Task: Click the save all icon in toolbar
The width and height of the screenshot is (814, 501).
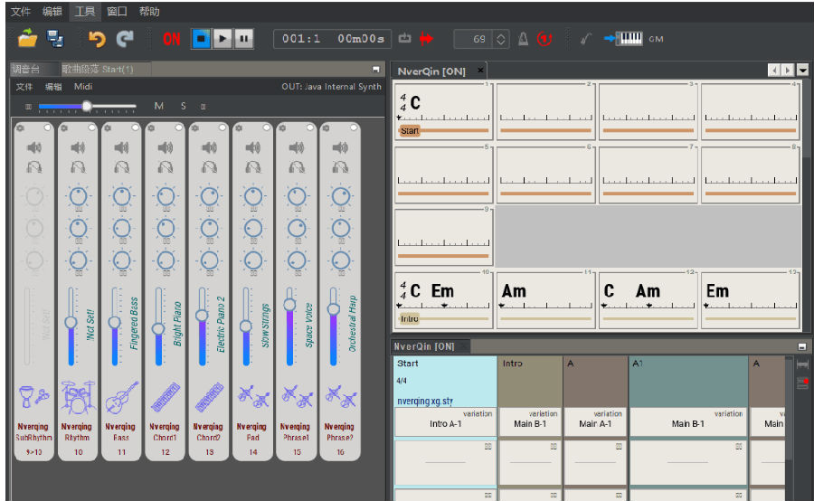Action: 55,39
